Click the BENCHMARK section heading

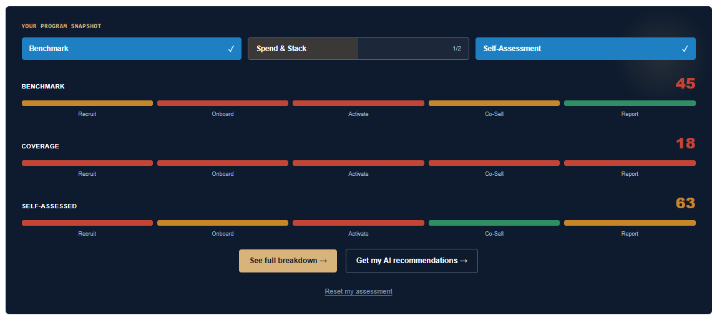43,87
